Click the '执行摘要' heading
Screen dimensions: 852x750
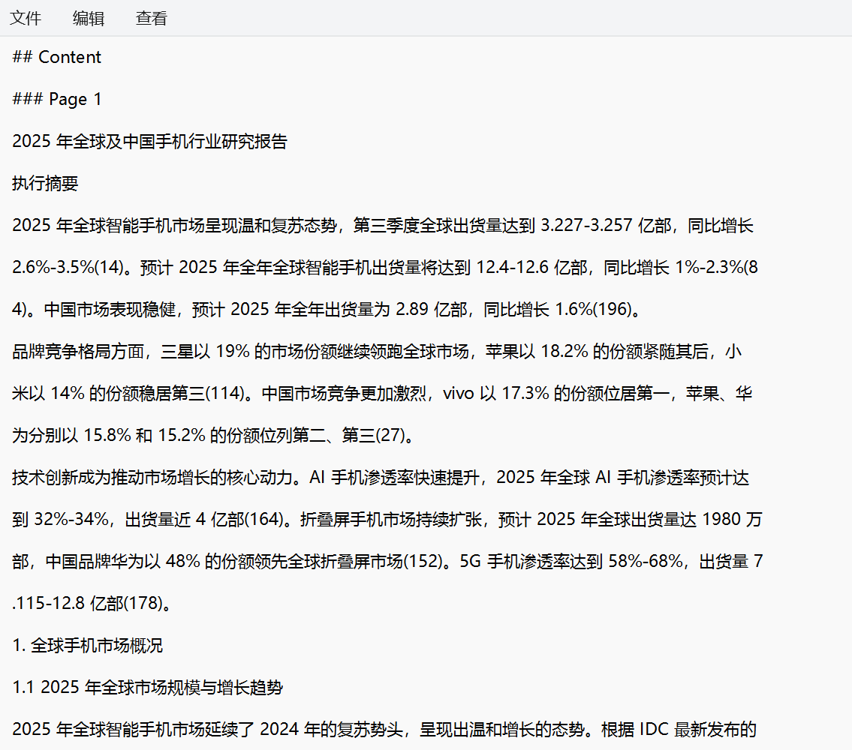[x=45, y=183]
